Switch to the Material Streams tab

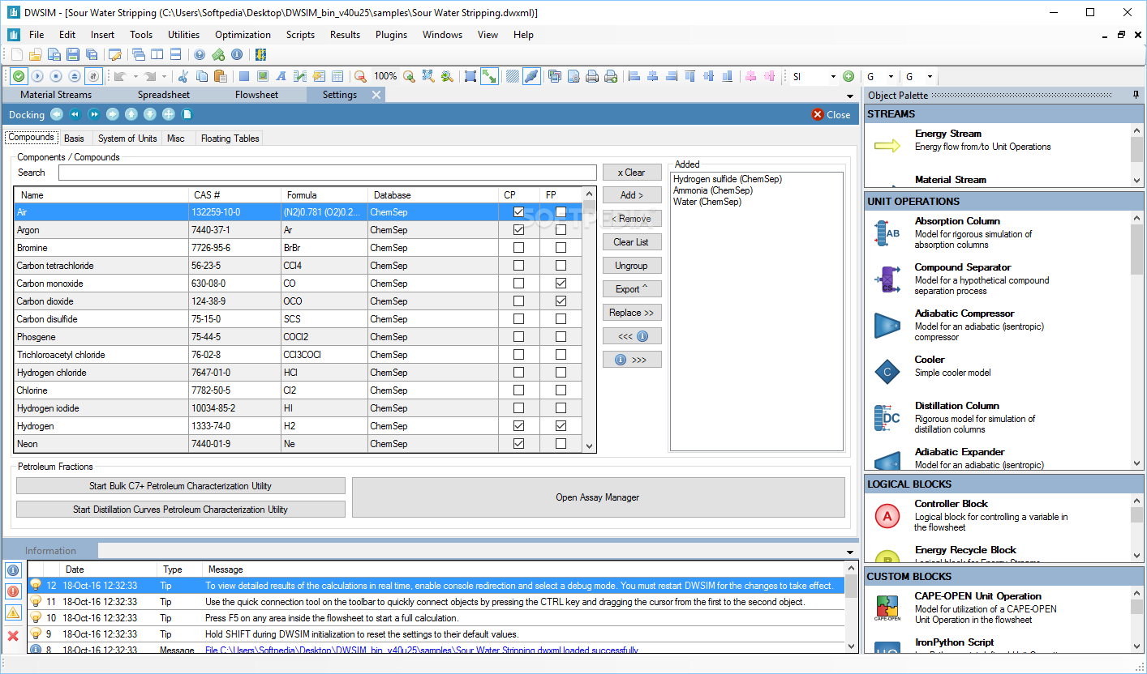pos(56,95)
